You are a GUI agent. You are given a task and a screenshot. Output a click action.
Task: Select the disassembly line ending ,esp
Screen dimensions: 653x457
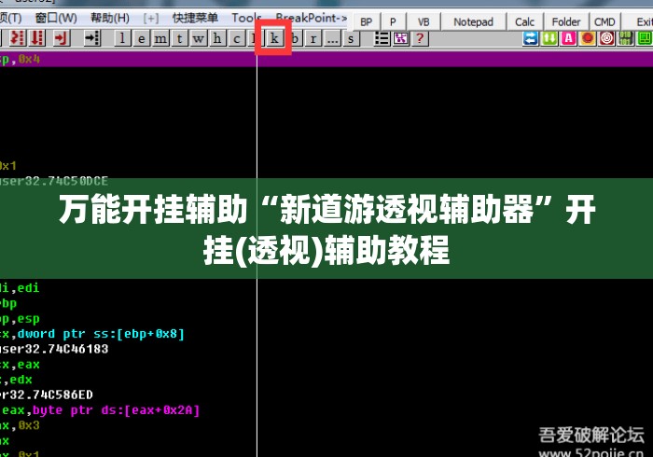(x=20, y=318)
